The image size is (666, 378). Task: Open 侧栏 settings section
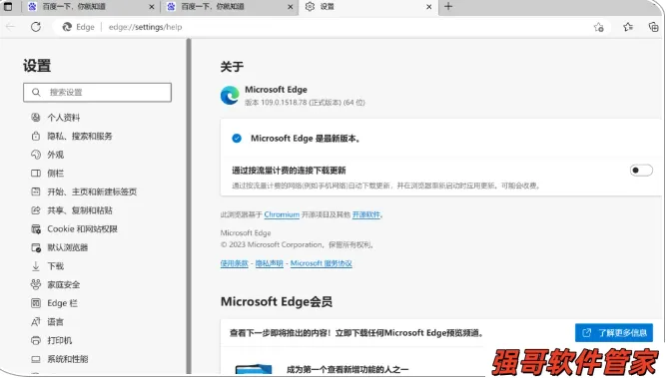click(55, 174)
